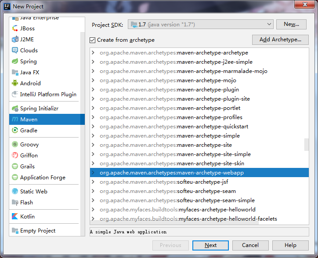Select maven-archetype-quickstart archetype row

(x=199, y=127)
